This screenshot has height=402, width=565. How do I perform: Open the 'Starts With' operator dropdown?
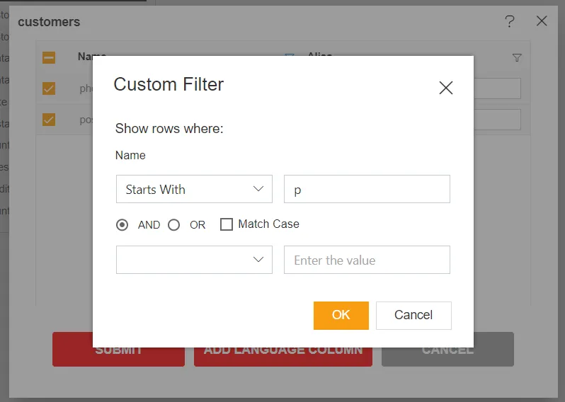194,190
